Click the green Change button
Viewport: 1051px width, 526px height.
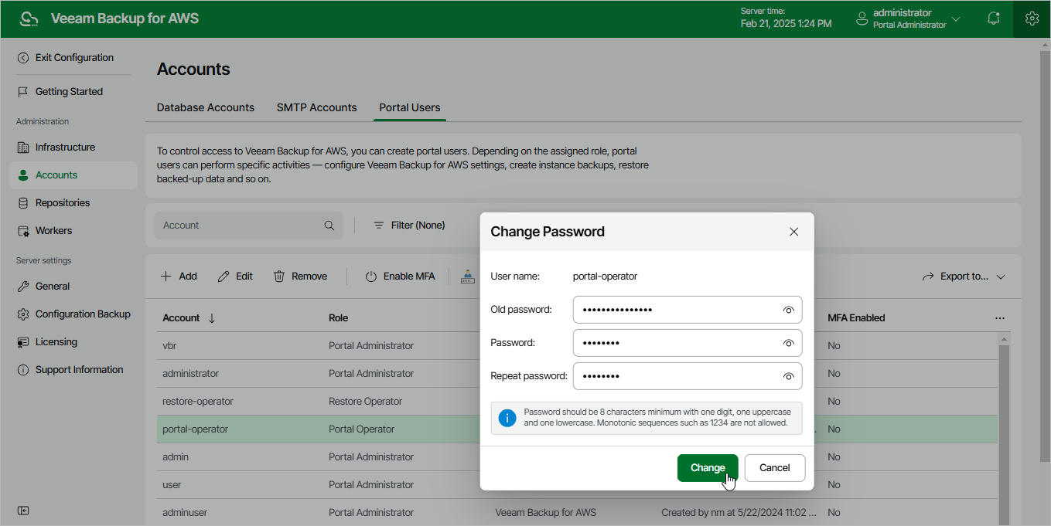(x=707, y=467)
